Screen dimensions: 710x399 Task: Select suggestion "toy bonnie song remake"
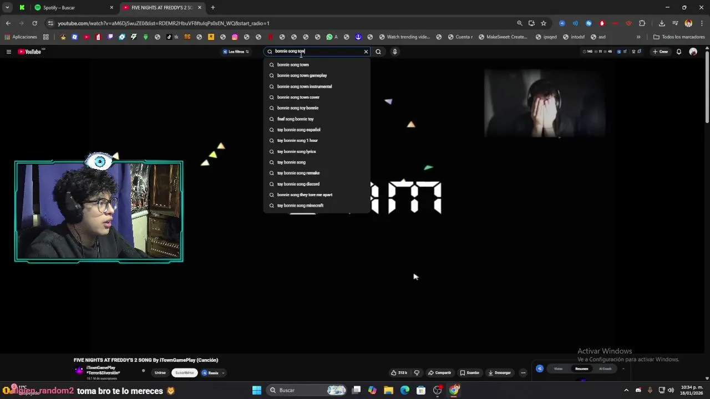pyautogui.click(x=317, y=173)
